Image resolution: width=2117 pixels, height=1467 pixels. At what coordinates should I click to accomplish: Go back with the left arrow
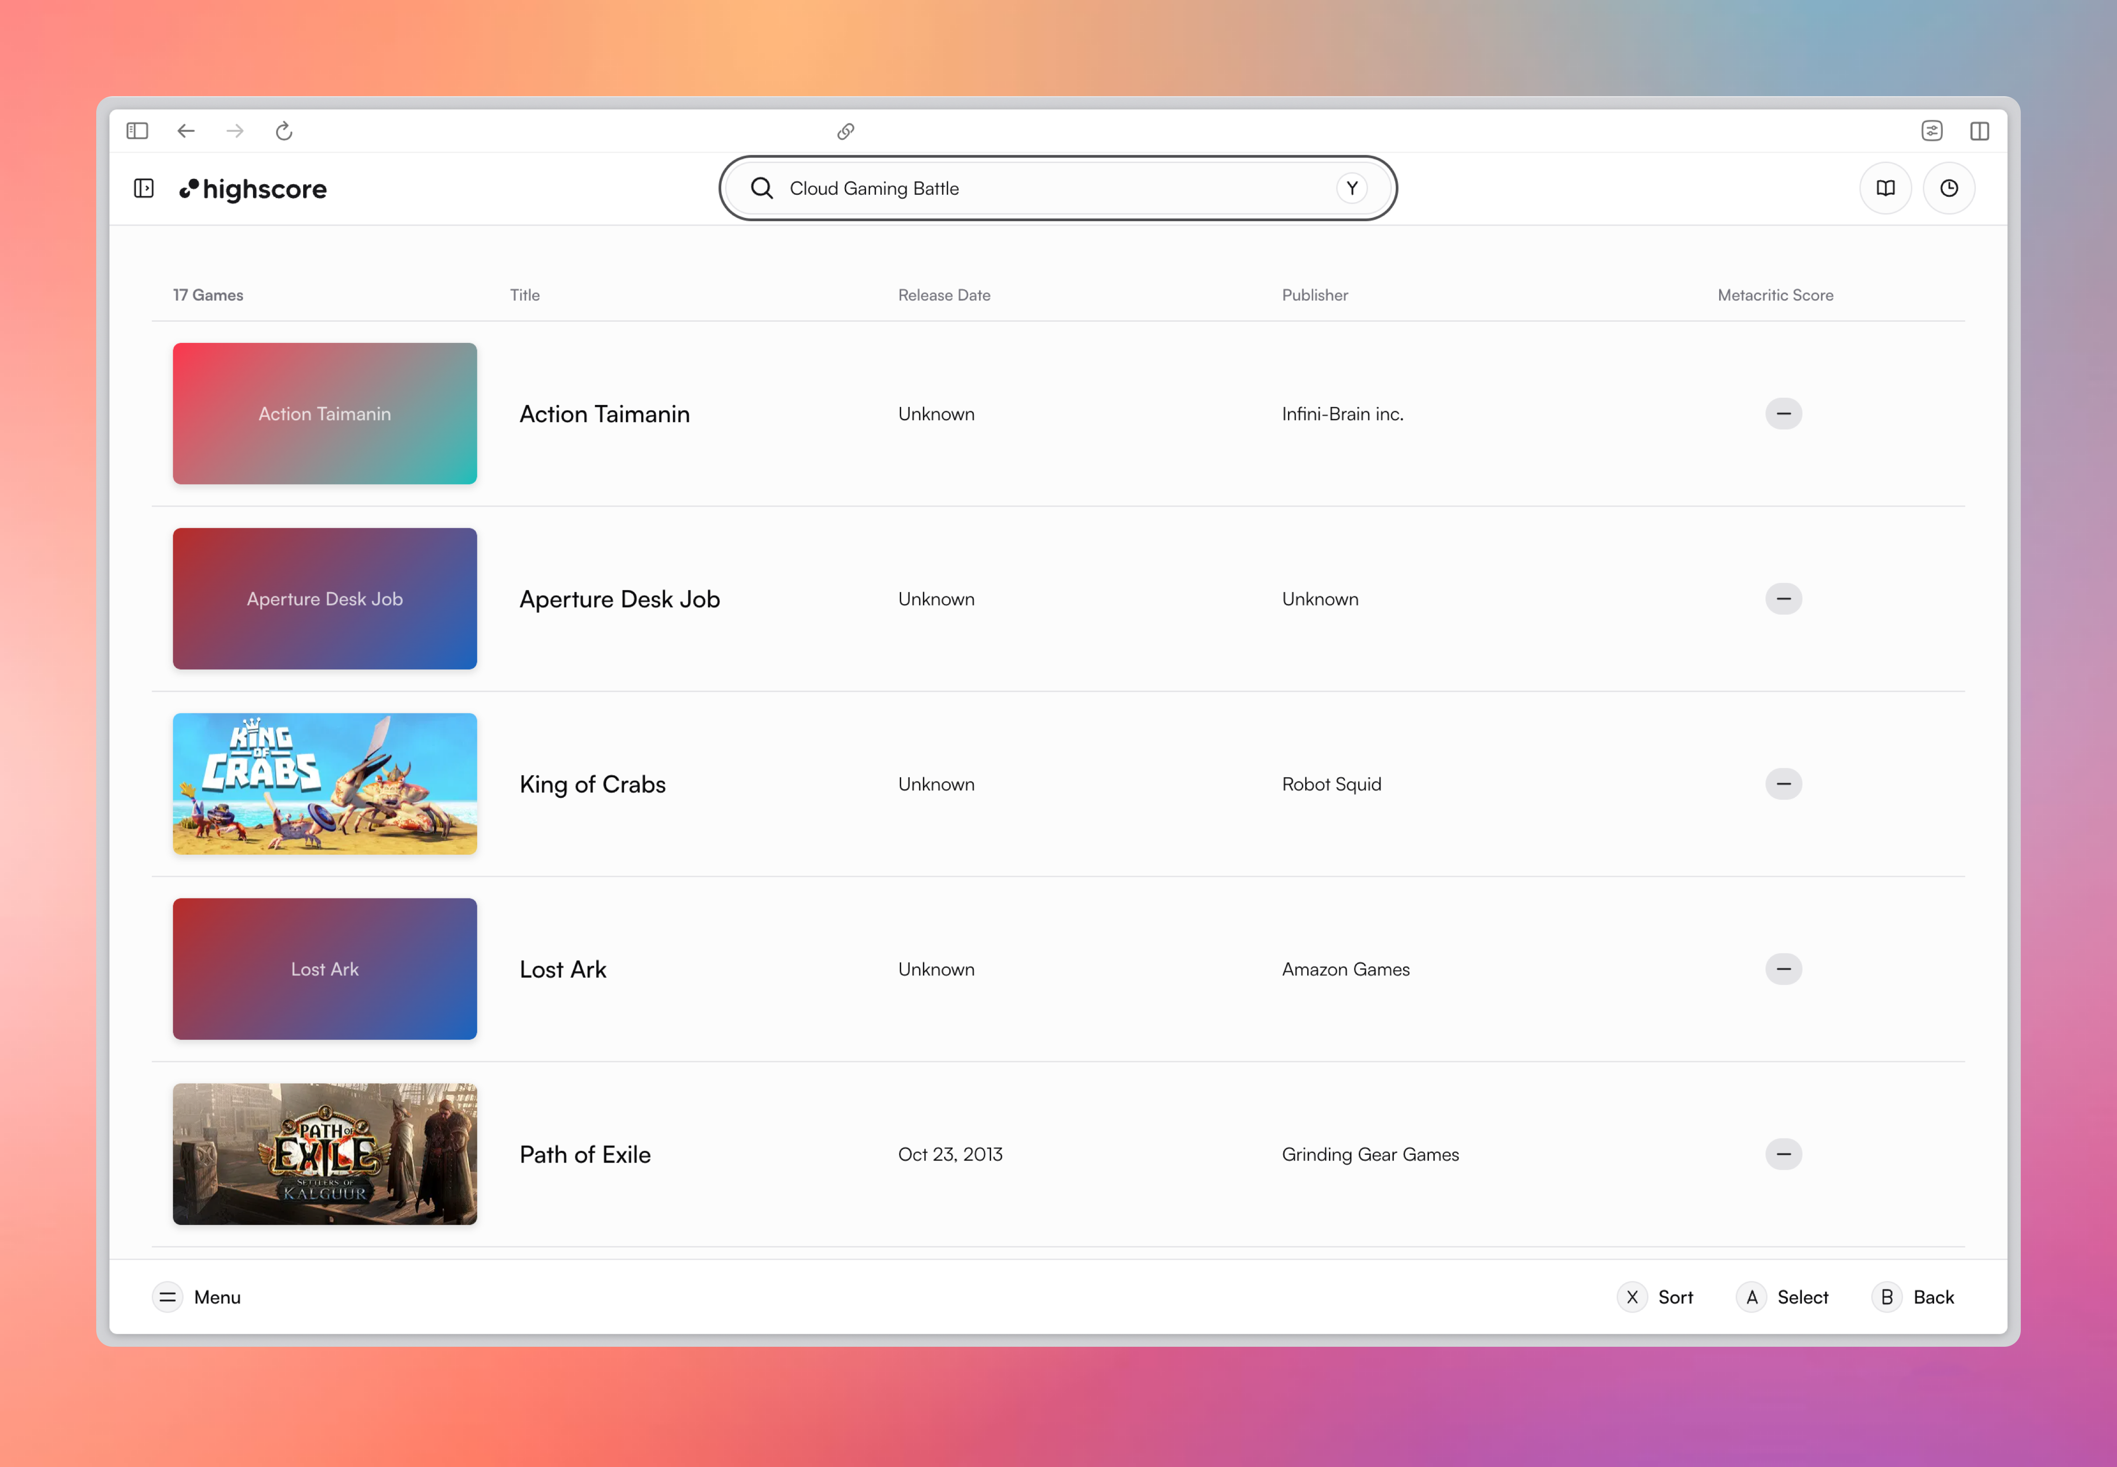click(186, 130)
